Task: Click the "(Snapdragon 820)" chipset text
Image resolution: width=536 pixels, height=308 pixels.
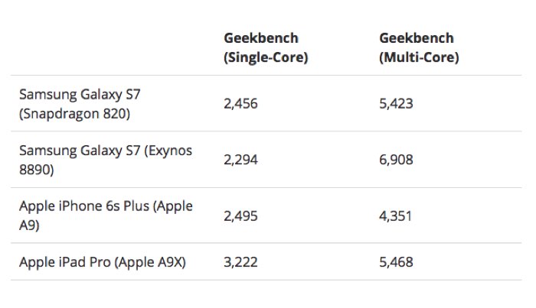Action: click(x=75, y=115)
